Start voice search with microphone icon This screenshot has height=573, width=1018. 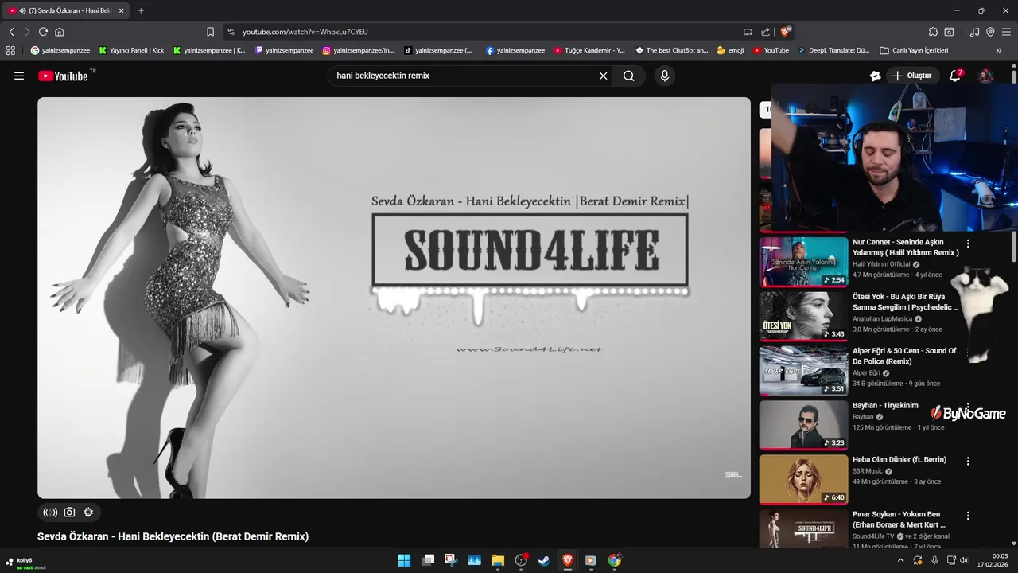664,76
